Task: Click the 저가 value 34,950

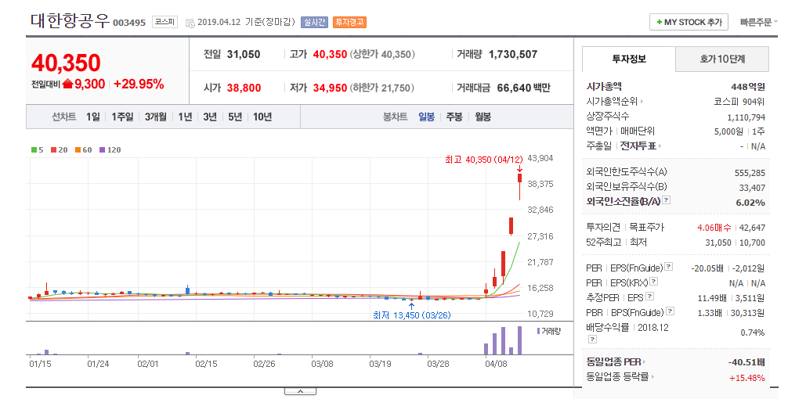Action: (331, 88)
